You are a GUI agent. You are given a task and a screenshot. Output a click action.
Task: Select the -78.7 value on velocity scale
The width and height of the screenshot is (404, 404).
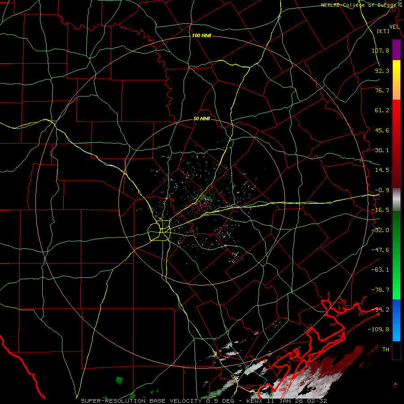(x=380, y=290)
